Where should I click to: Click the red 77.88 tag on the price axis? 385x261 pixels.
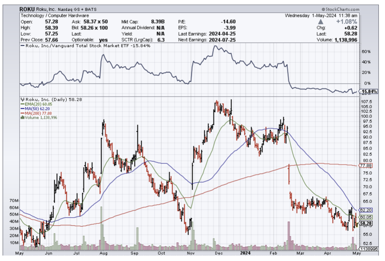coord(366,166)
